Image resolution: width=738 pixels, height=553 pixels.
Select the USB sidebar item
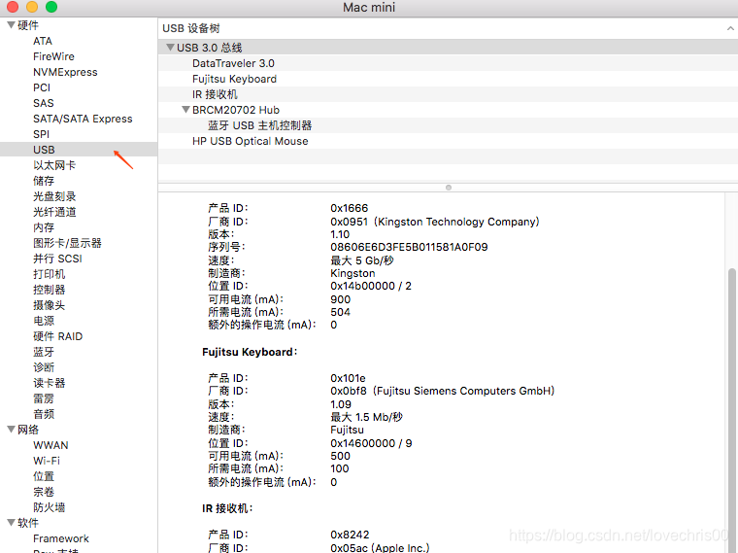tap(79, 150)
